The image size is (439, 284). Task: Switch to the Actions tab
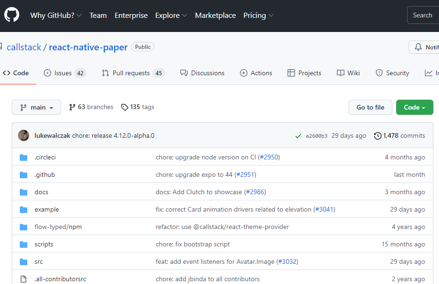coord(256,73)
